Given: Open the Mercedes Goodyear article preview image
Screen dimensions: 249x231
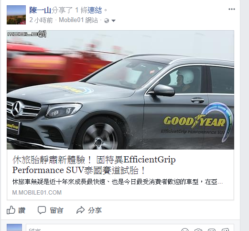Looking at the screenshot, I should (120, 90).
